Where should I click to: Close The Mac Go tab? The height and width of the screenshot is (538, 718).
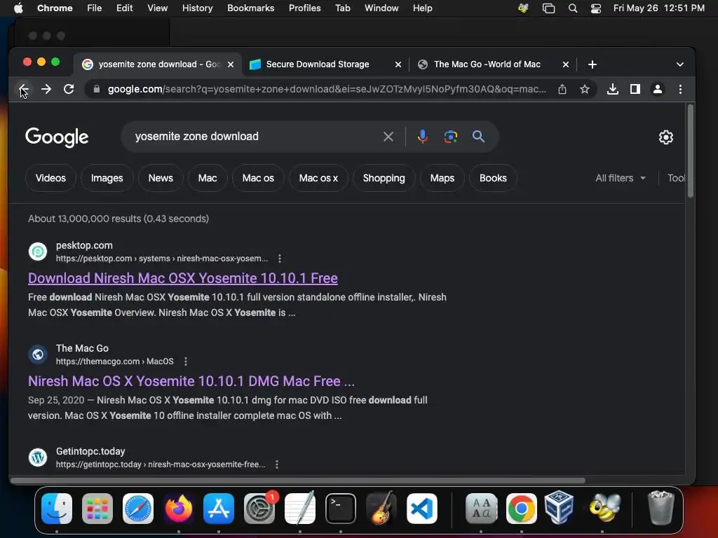[x=566, y=64]
